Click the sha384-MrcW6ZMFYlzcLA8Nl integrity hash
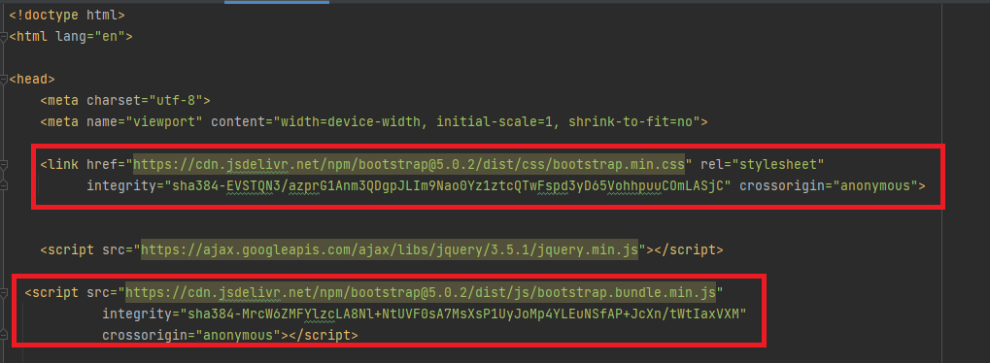 [x=463, y=313]
